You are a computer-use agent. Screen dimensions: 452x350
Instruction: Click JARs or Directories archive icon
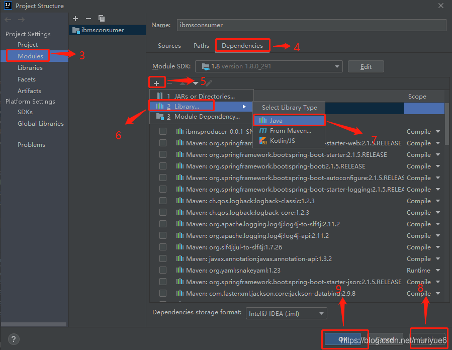pos(160,96)
